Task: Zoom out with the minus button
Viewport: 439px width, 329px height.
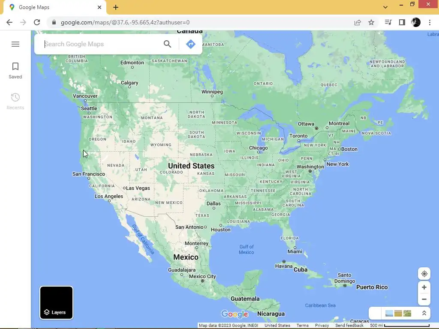Action: pyautogui.click(x=424, y=299)
